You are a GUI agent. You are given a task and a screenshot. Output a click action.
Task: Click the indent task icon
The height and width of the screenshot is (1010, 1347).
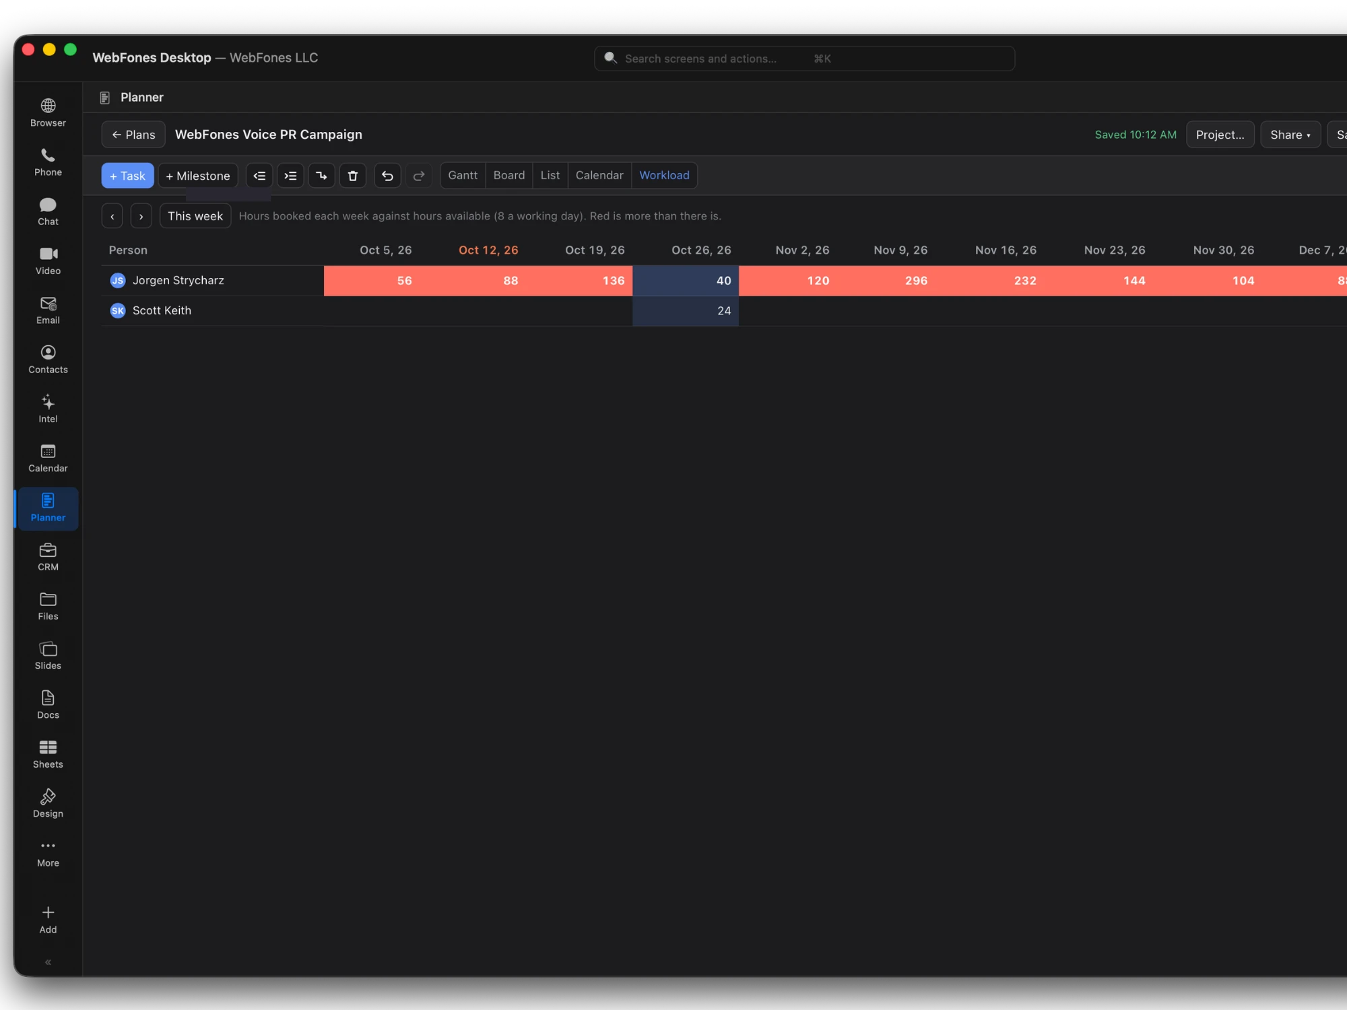(x=290, y=176)
